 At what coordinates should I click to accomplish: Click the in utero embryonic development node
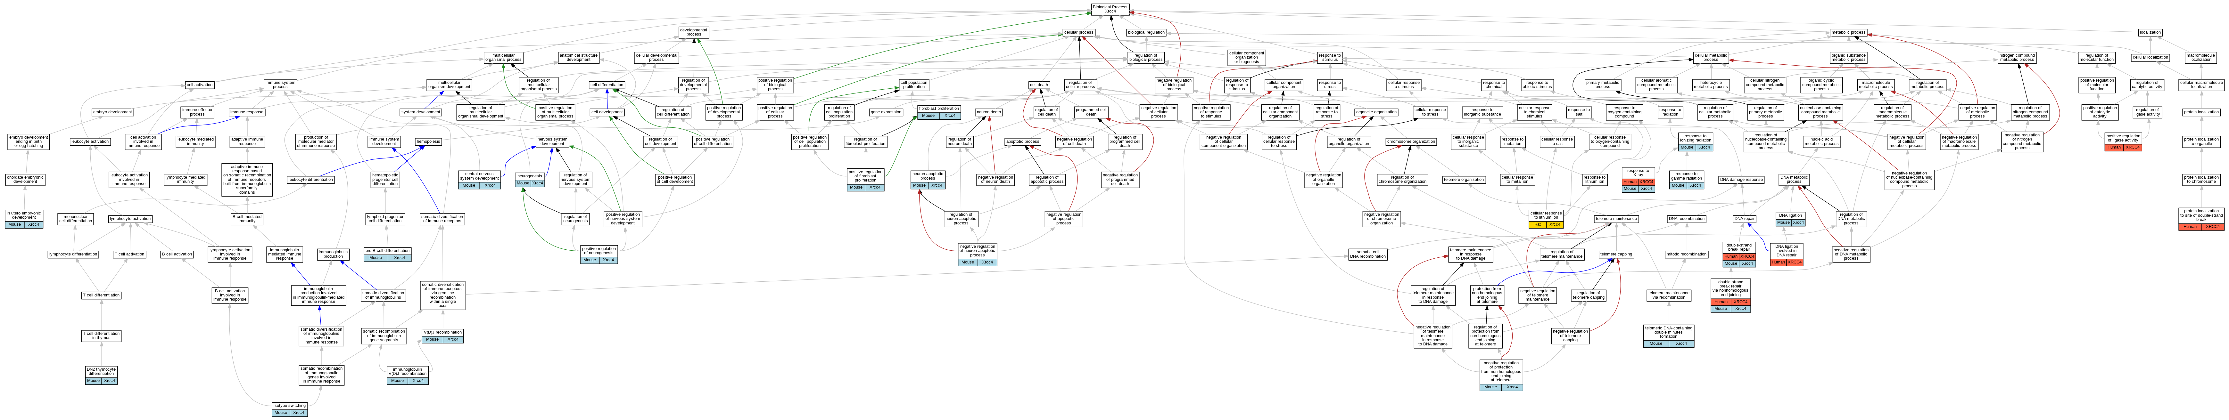[24, 219]
